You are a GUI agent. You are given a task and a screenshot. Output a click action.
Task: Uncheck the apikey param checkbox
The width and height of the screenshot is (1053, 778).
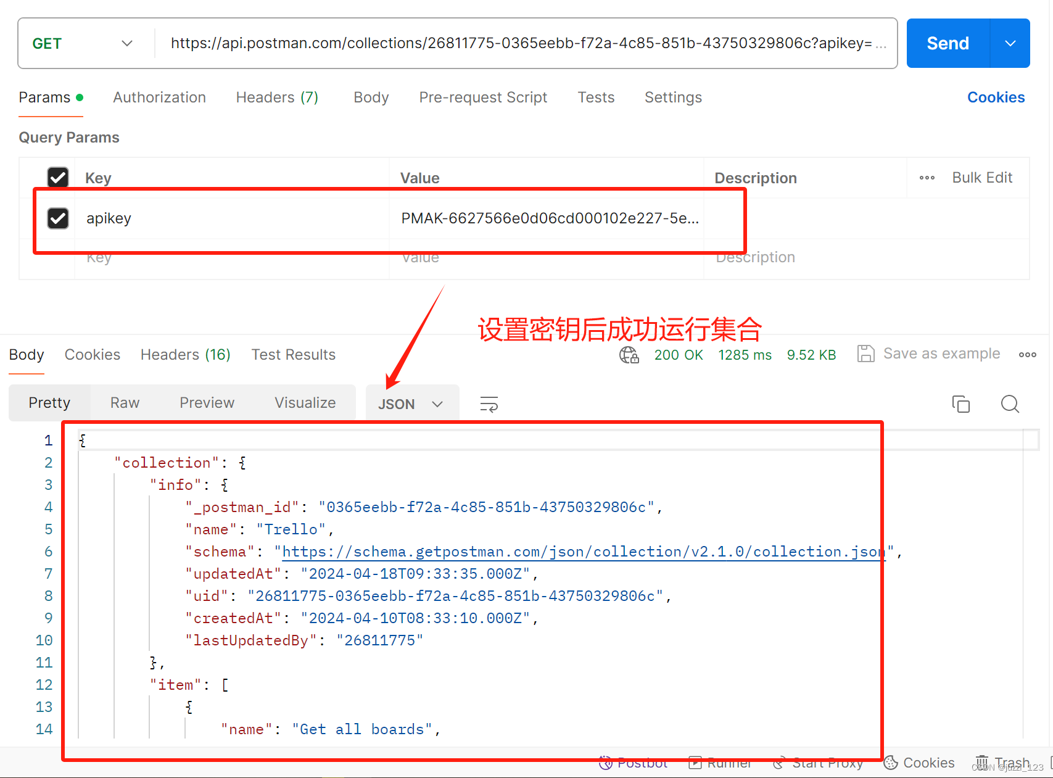point(58,218)
